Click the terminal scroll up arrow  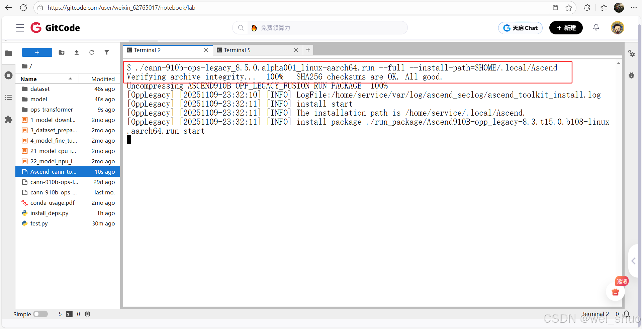619,63
